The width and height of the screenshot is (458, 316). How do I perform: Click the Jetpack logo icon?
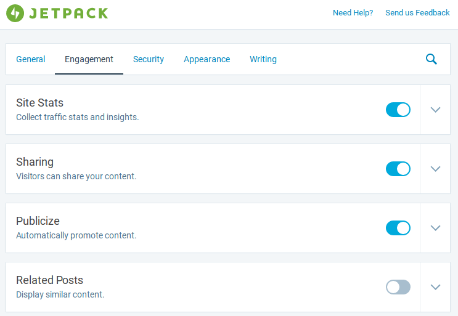pyautogui.click(x=15, y=13)
